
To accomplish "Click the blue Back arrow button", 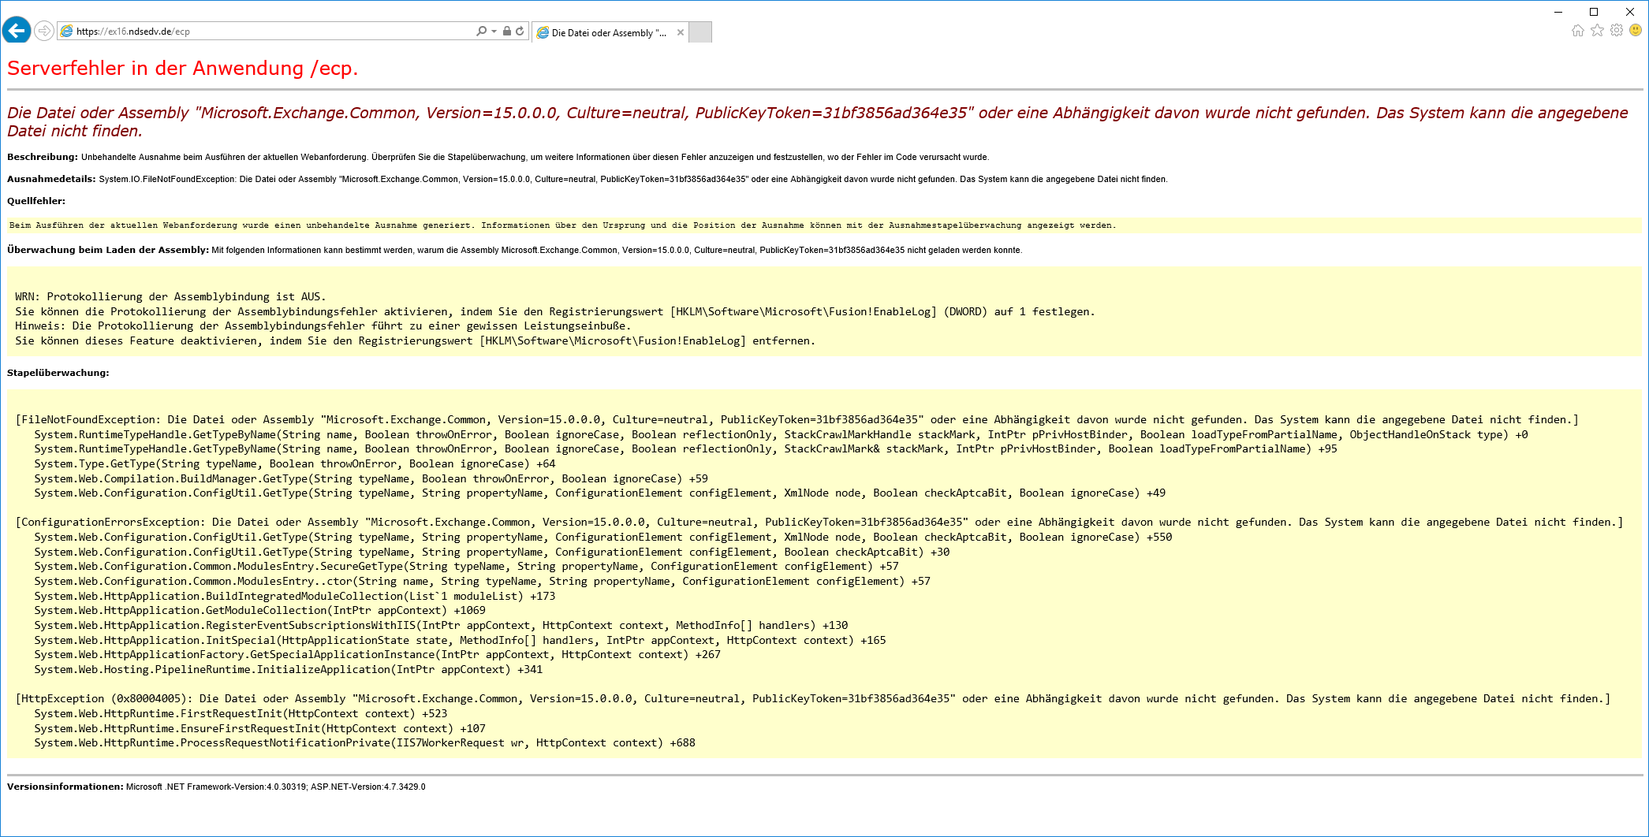I will point(16,31).
